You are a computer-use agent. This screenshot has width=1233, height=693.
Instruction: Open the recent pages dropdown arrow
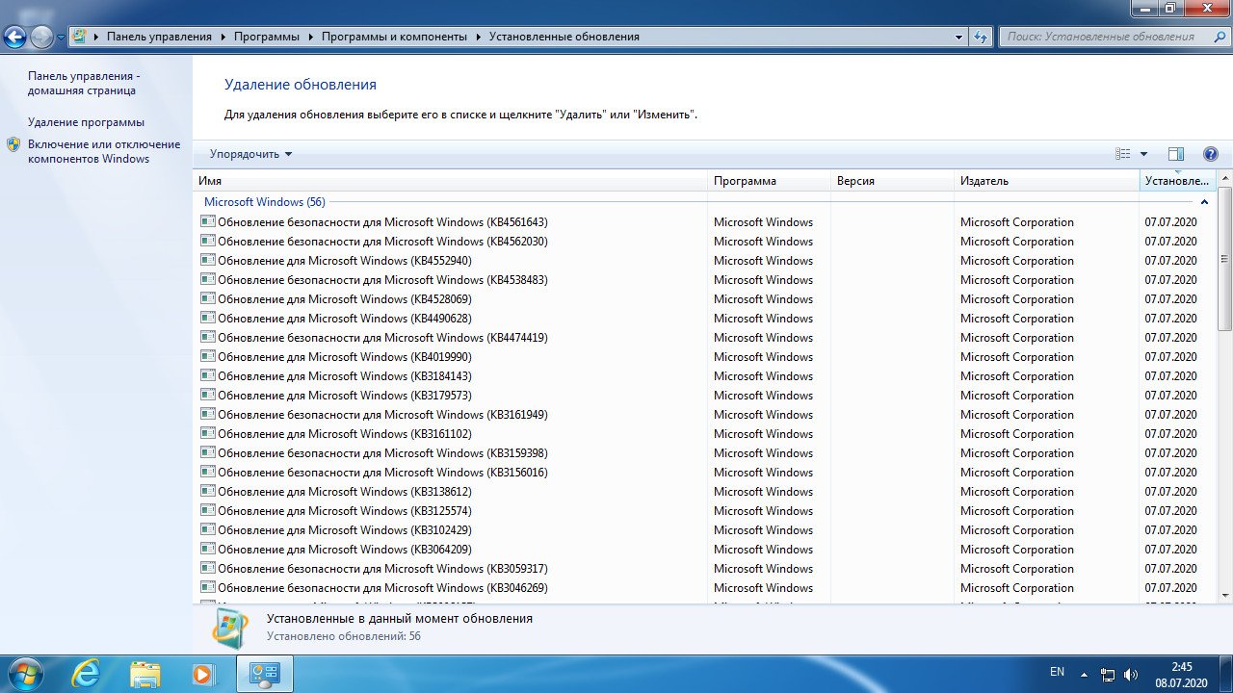[x=61, y=38]
